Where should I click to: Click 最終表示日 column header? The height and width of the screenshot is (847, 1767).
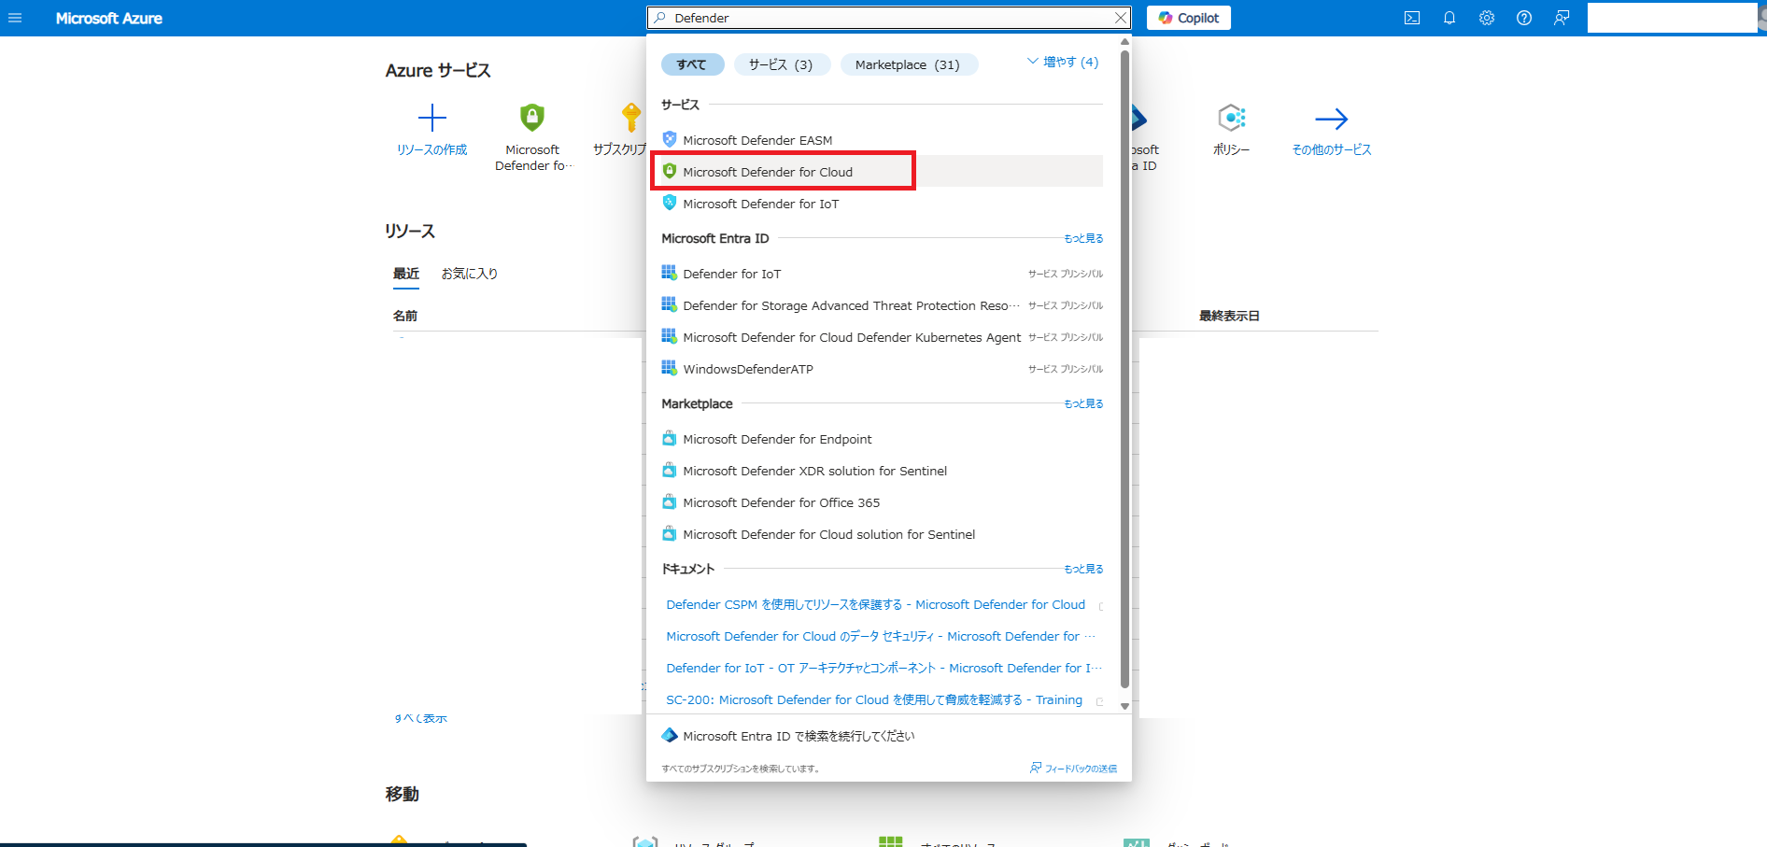pos(1229,316)
